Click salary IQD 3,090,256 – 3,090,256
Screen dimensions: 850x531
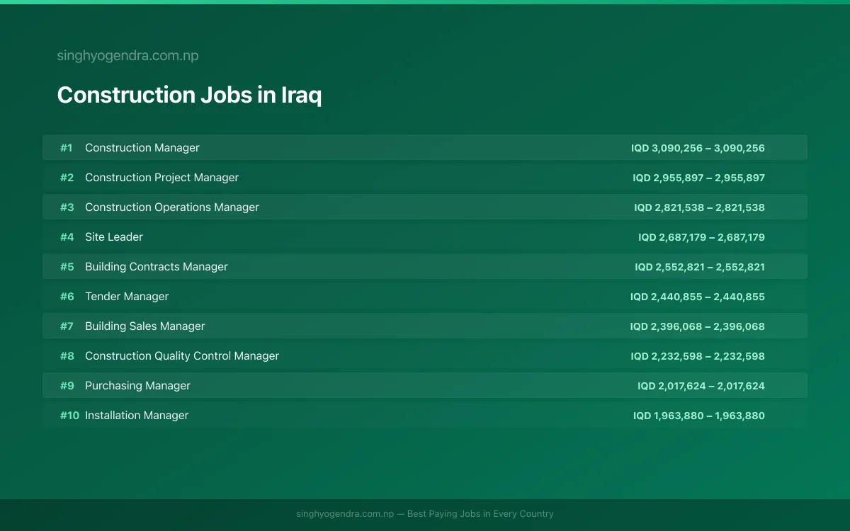(698, 148)
